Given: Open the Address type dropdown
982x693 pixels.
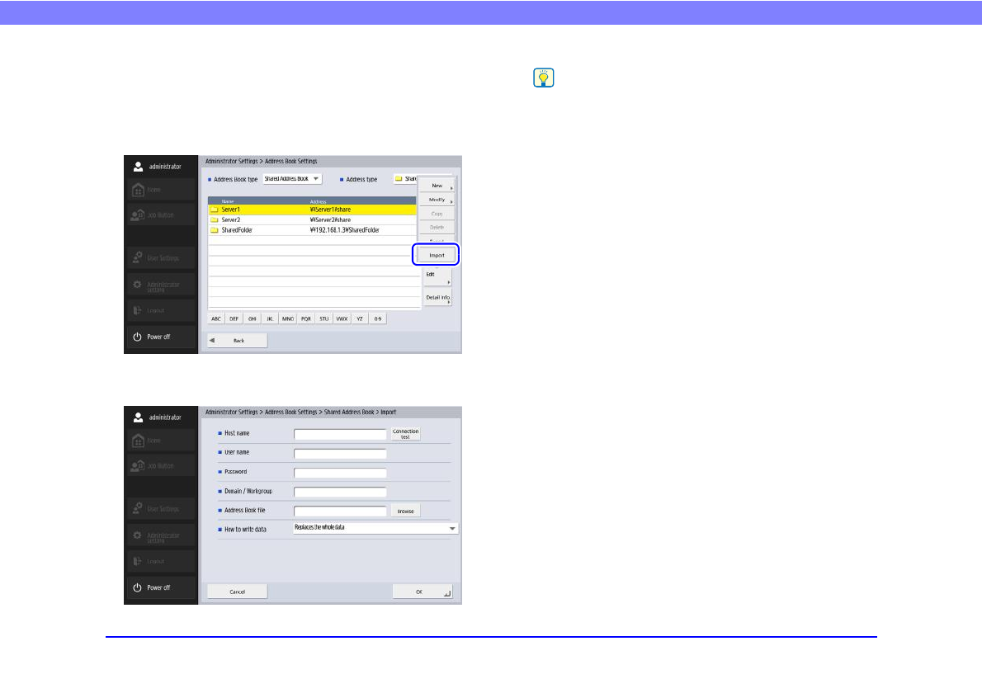Looking at the screenshot, I should 406,179.
